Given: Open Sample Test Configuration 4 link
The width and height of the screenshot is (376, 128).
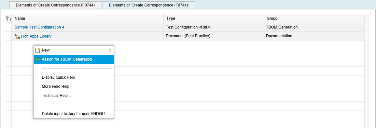Looking at the screenshot, I should [x=39, y=27].
